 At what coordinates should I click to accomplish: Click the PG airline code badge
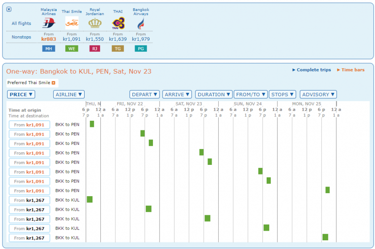[141, 48]
